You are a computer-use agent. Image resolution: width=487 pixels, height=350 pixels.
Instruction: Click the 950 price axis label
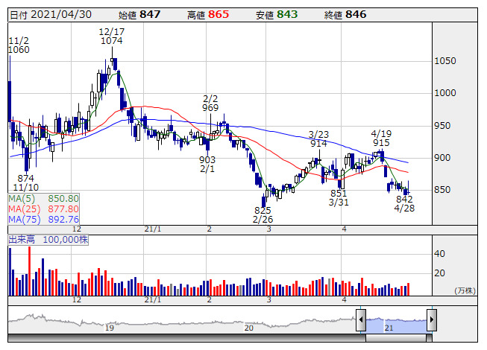coord(442,126)
